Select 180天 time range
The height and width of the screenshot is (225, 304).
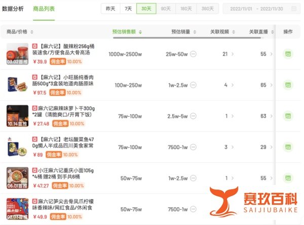[186, 9]
